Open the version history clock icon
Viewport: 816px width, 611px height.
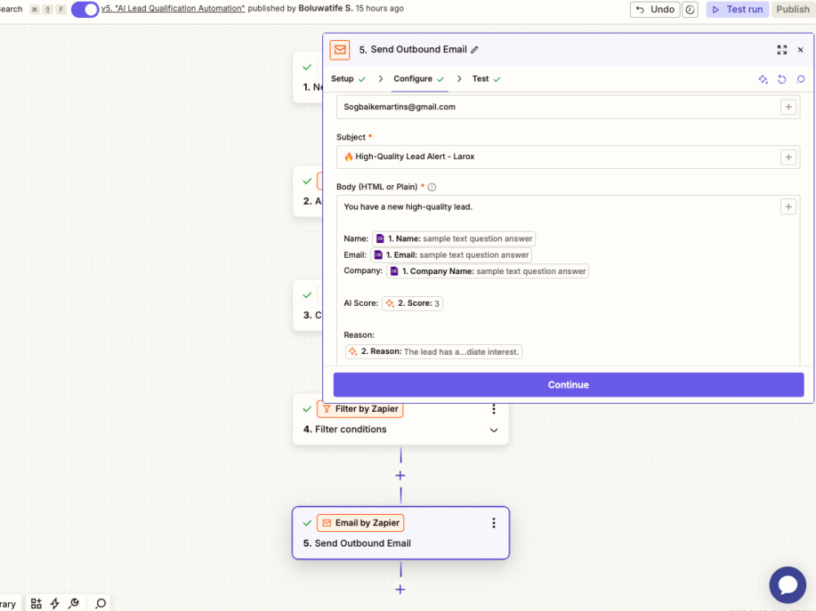point(690,9)
